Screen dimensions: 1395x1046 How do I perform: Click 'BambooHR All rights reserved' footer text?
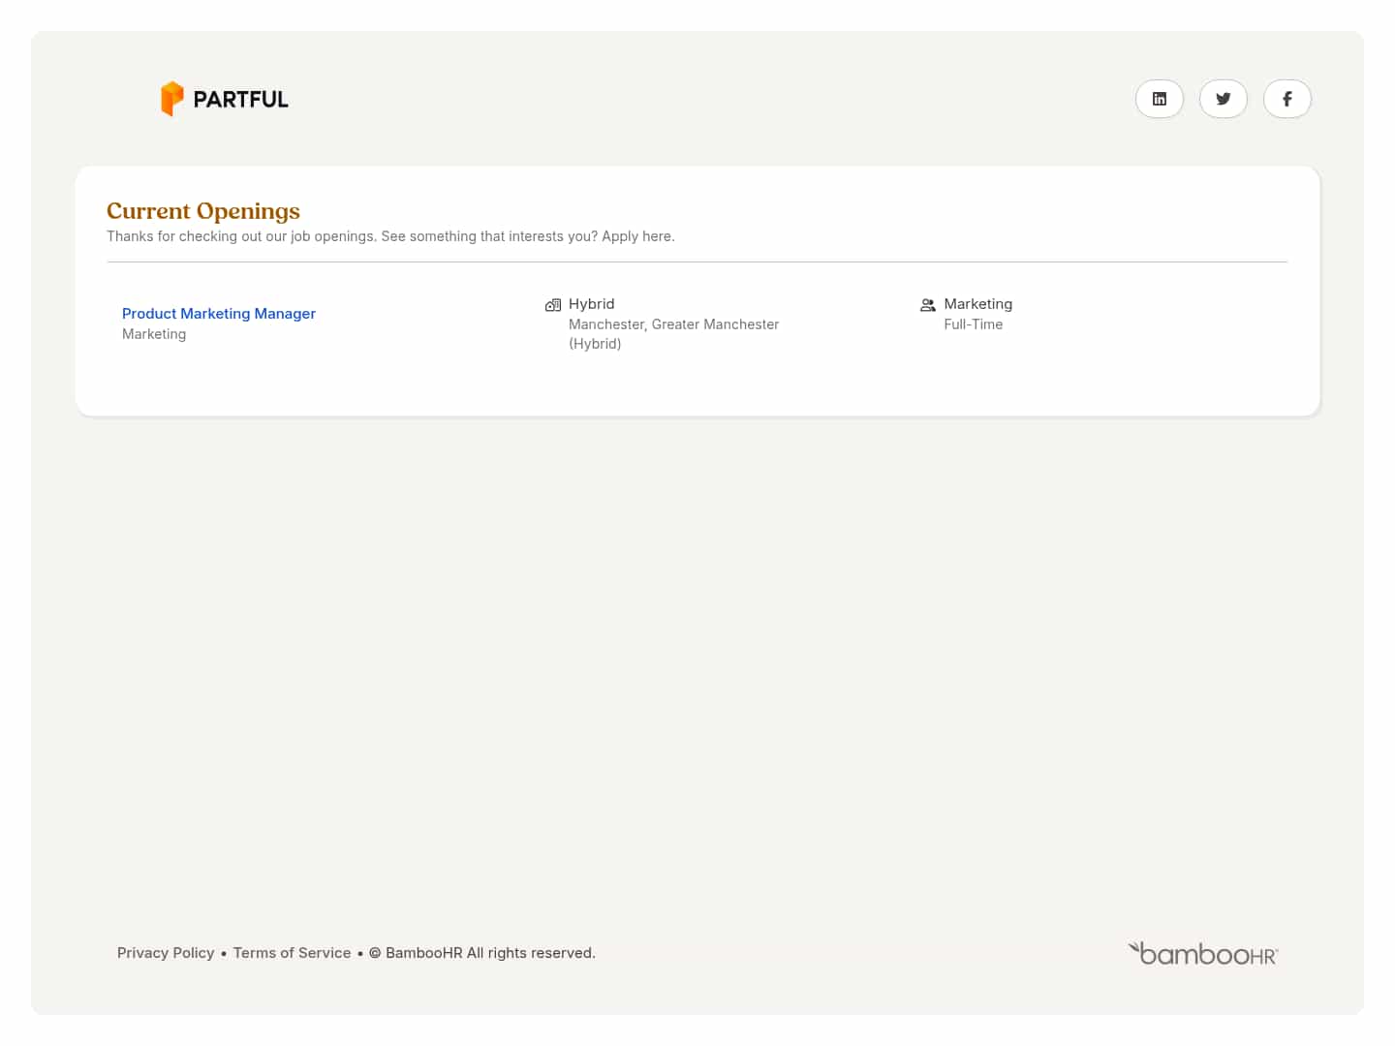click(x=490, y=953)
